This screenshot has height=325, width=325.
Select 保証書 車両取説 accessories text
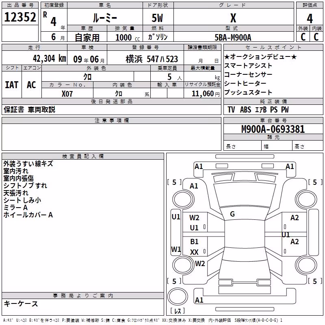29,110
